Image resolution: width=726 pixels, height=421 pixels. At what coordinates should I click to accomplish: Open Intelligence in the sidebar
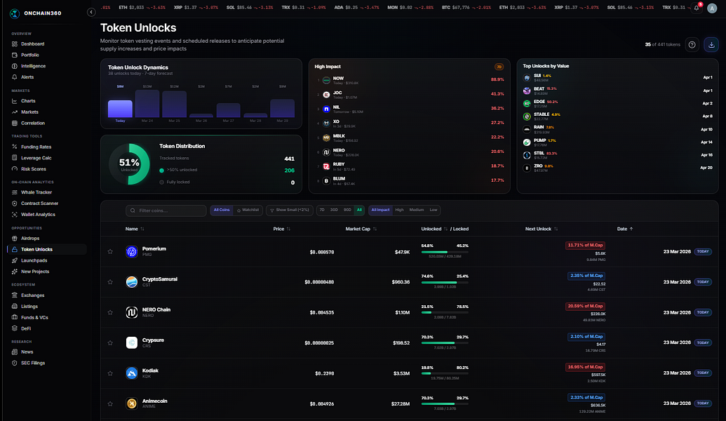click(x=47, y=66)
